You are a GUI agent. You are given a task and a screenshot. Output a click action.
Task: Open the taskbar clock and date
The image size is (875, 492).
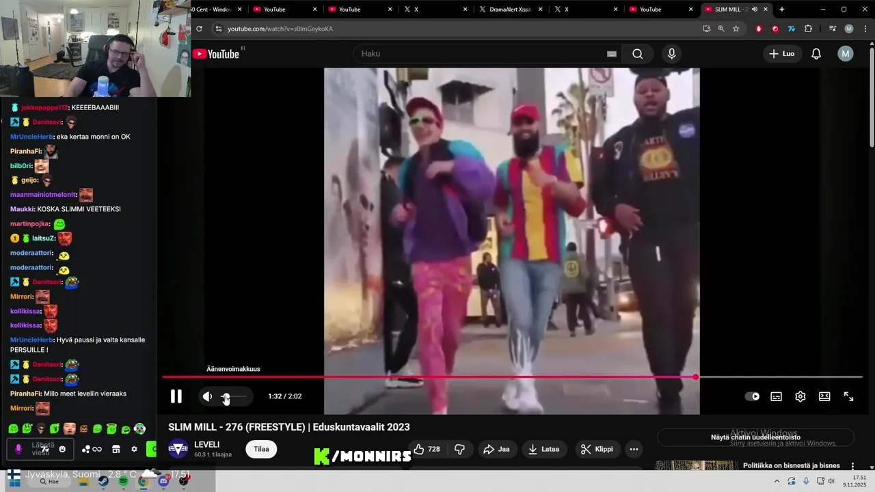854,481
